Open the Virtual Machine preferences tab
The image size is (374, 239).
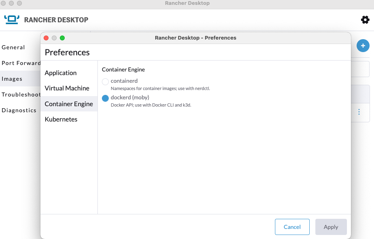pos(69,88)
